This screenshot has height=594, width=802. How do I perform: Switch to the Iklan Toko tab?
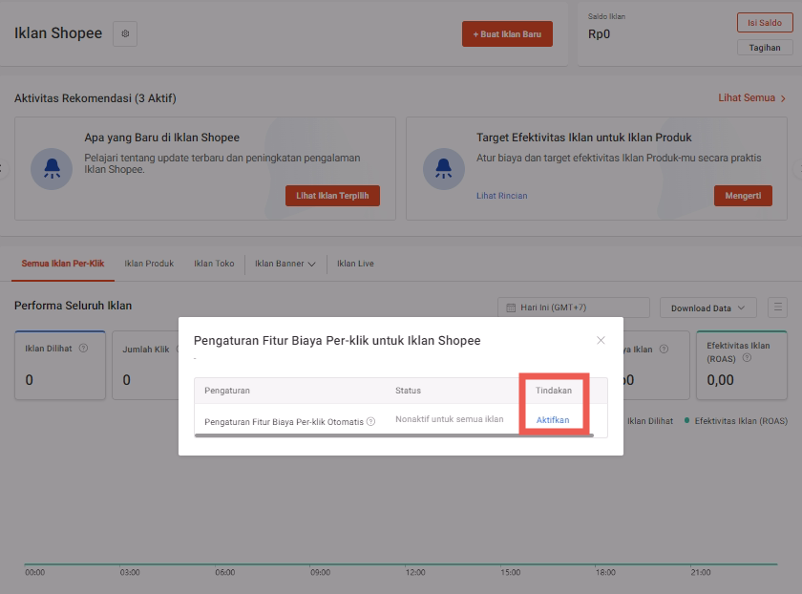[214, 264]
